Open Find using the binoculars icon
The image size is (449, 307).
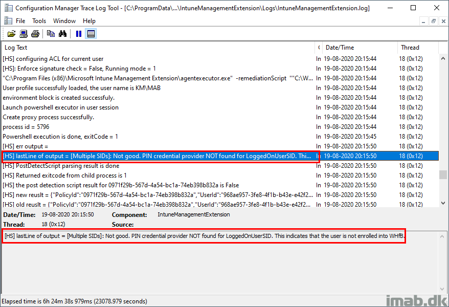tap(62, 34)
